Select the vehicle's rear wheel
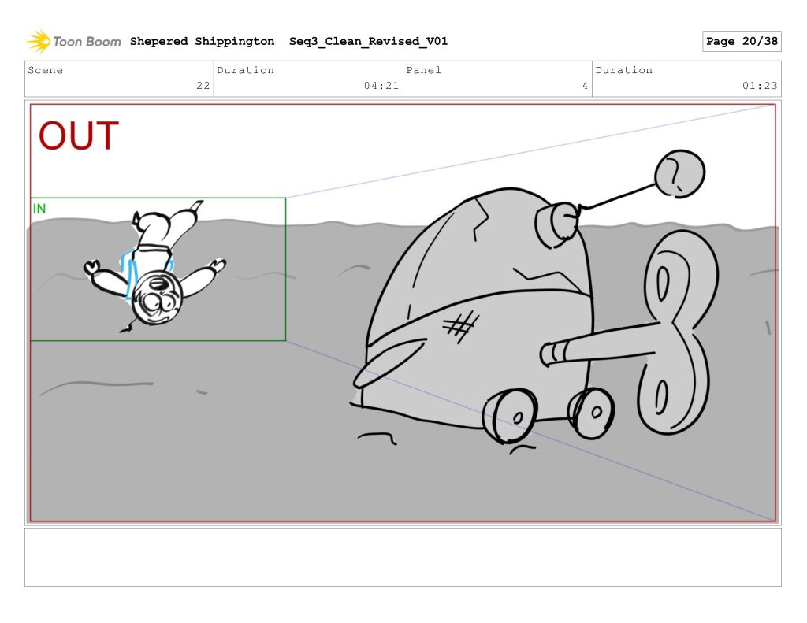Image resolution: width=807 pixels, height=623 pixels. click(x=592, y=412)
